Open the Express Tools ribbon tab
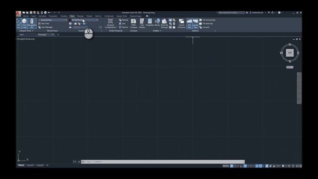 tap(121, 16)
